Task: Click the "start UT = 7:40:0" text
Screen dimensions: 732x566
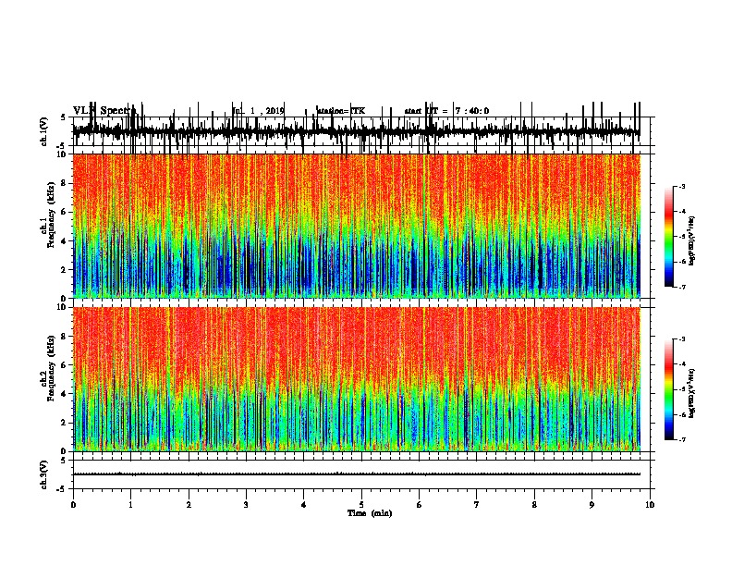Action: 446,111
